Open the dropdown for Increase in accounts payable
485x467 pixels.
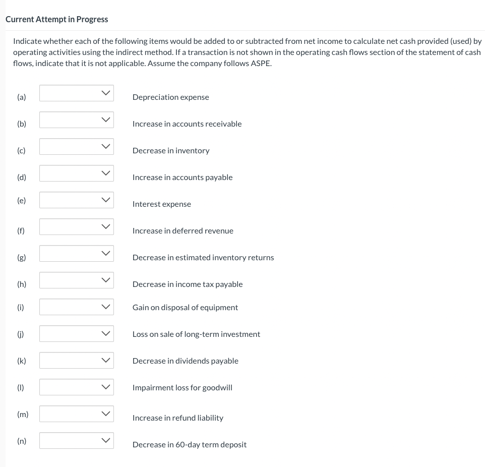point(76,173)
